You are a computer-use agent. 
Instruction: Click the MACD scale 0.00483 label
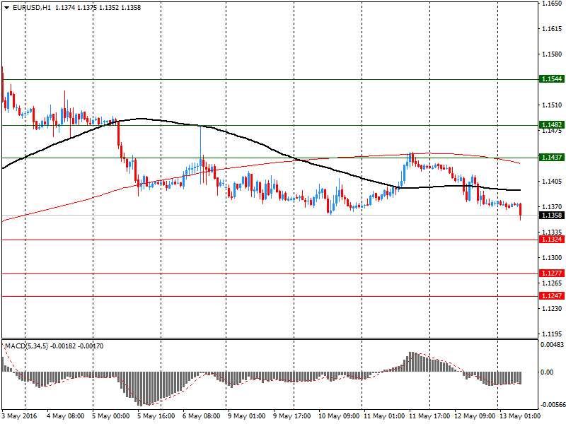coord(553,345)
